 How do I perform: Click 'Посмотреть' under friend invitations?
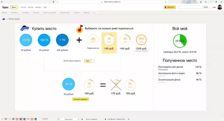(163, 70)
